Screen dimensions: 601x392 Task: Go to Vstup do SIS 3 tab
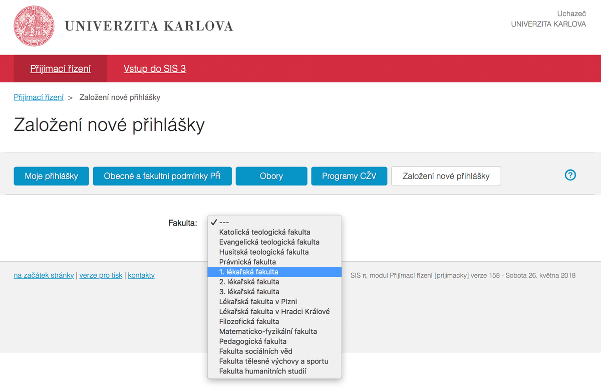[155, 69]
